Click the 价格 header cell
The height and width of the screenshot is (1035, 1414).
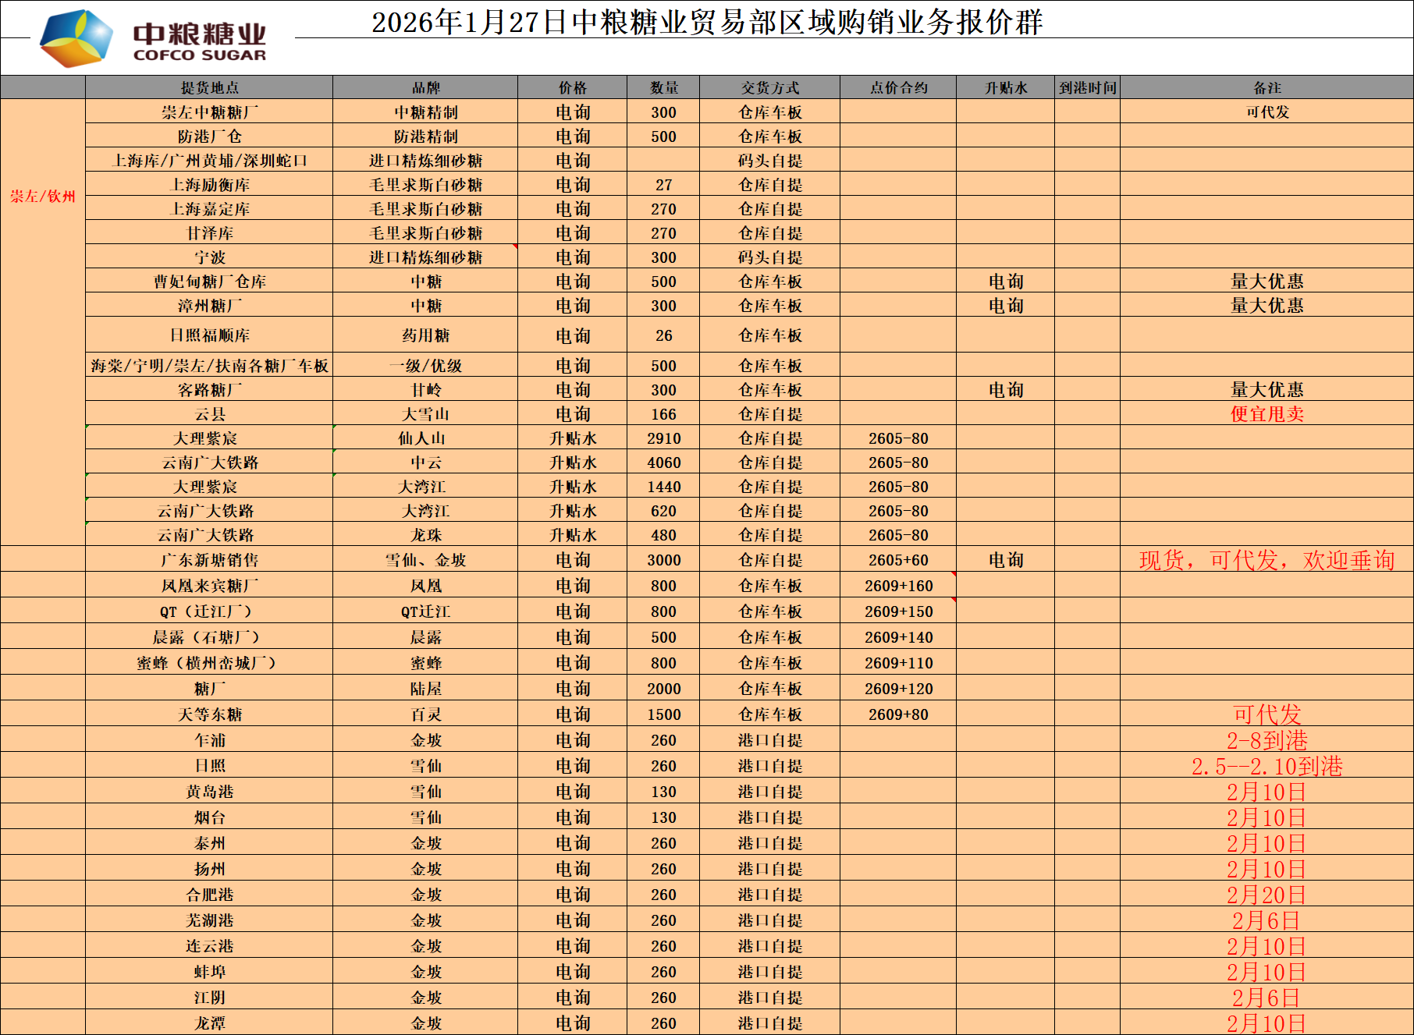click(572, 87)
